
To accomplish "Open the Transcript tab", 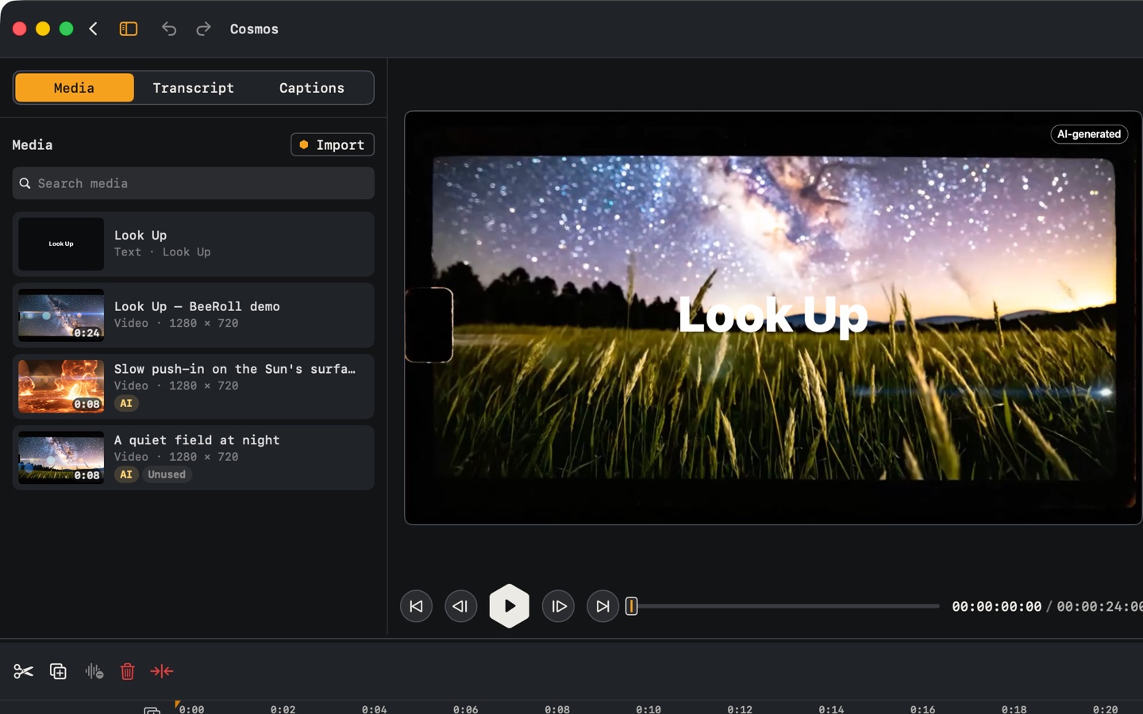I will pyautogui.click(x=194, y=88).
